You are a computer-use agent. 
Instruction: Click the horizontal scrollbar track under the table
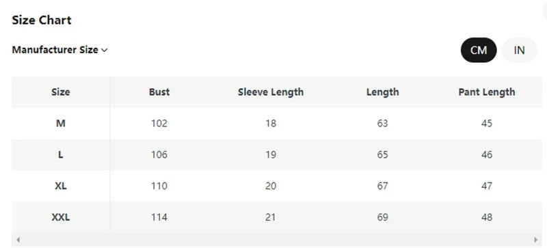pyautogui.click(x=277, y=240)
